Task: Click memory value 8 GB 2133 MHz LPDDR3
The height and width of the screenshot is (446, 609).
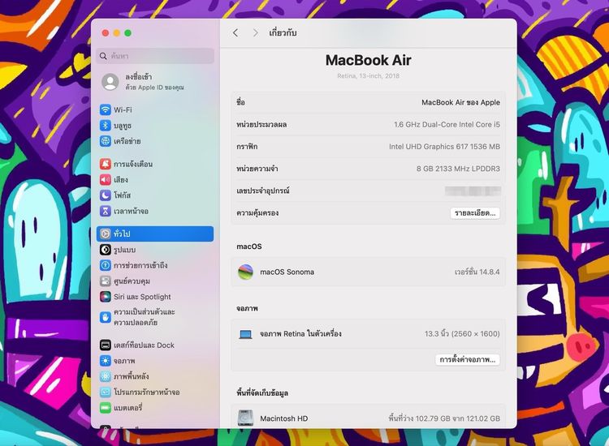Action: point(458,169)
